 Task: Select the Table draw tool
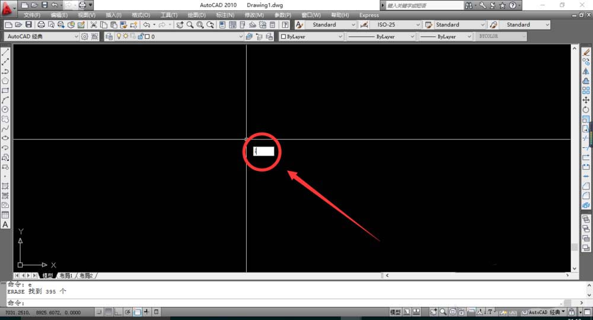tap(5, 215)
